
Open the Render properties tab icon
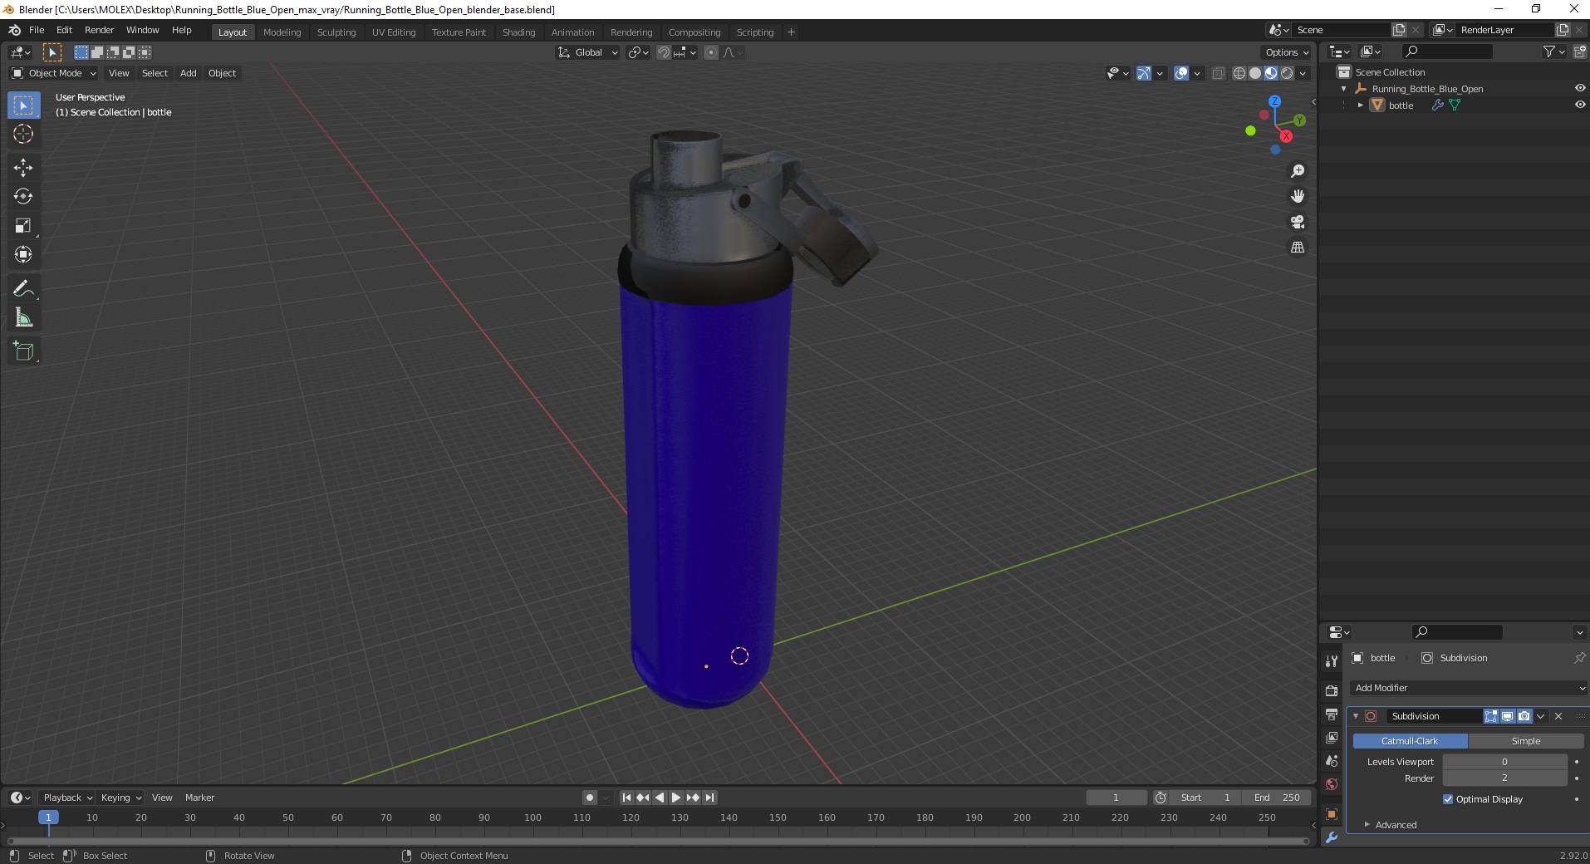click(1332, 690)
